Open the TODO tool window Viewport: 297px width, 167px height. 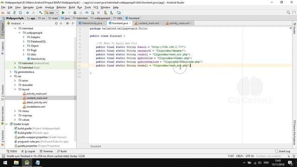[x=12, y=151]
